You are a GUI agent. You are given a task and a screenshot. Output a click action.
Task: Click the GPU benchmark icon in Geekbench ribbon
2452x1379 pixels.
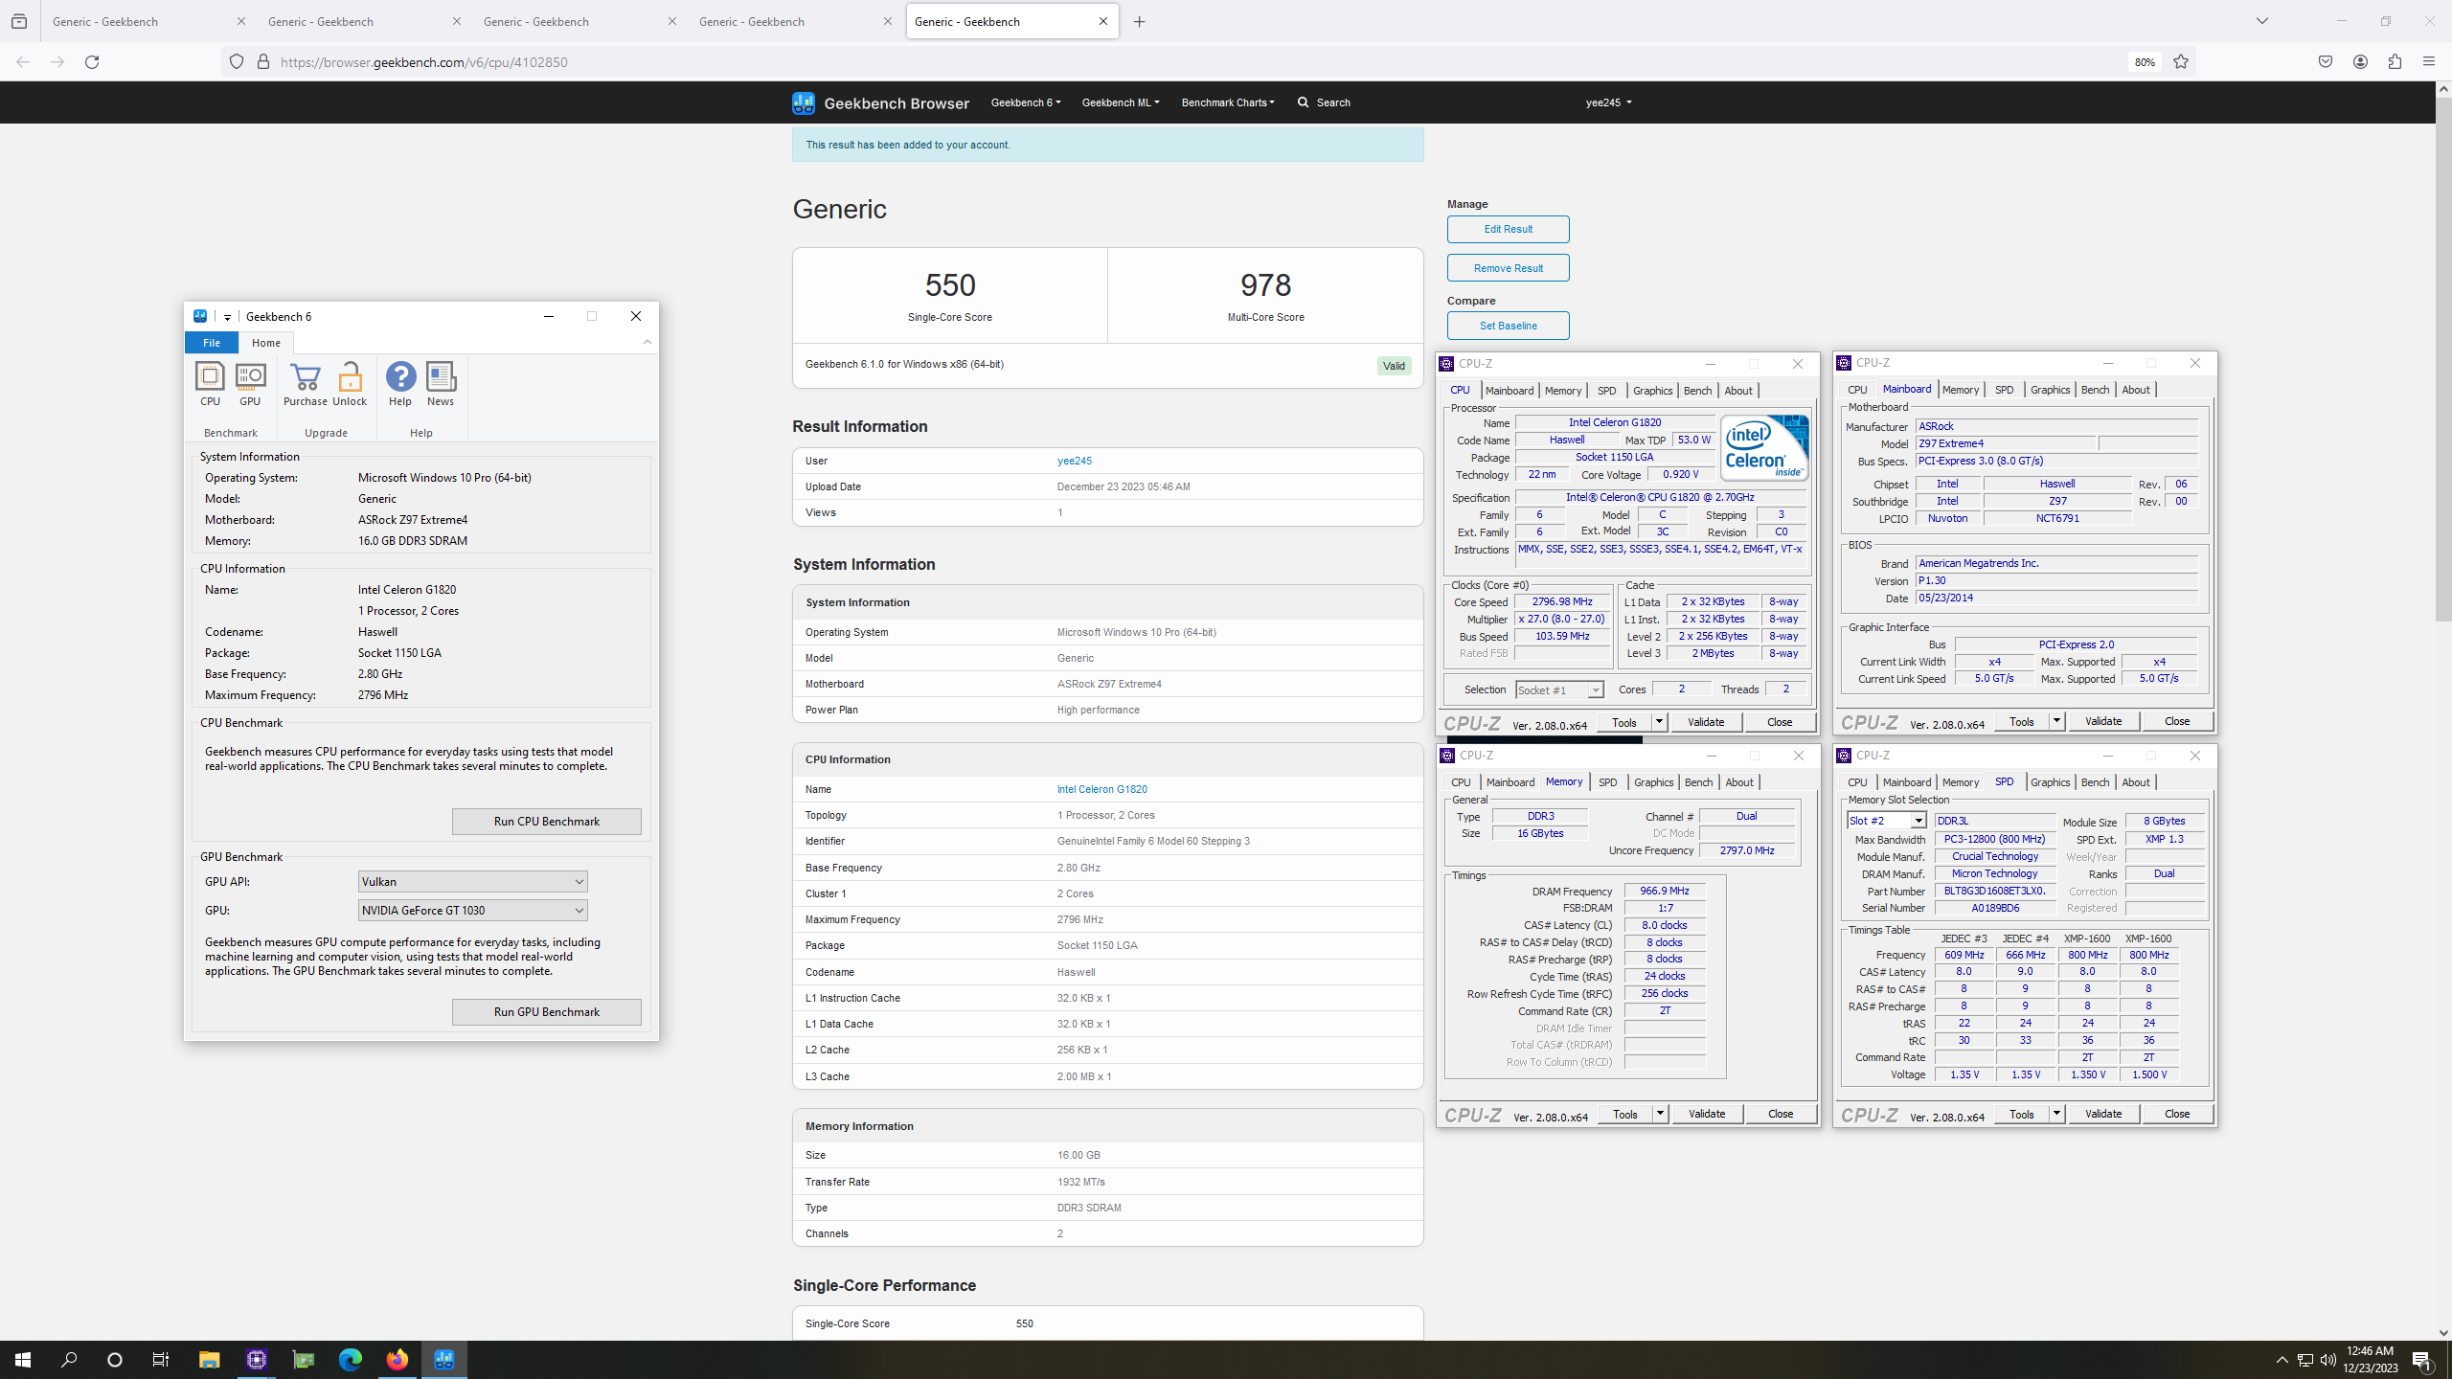tap(250, 384)
